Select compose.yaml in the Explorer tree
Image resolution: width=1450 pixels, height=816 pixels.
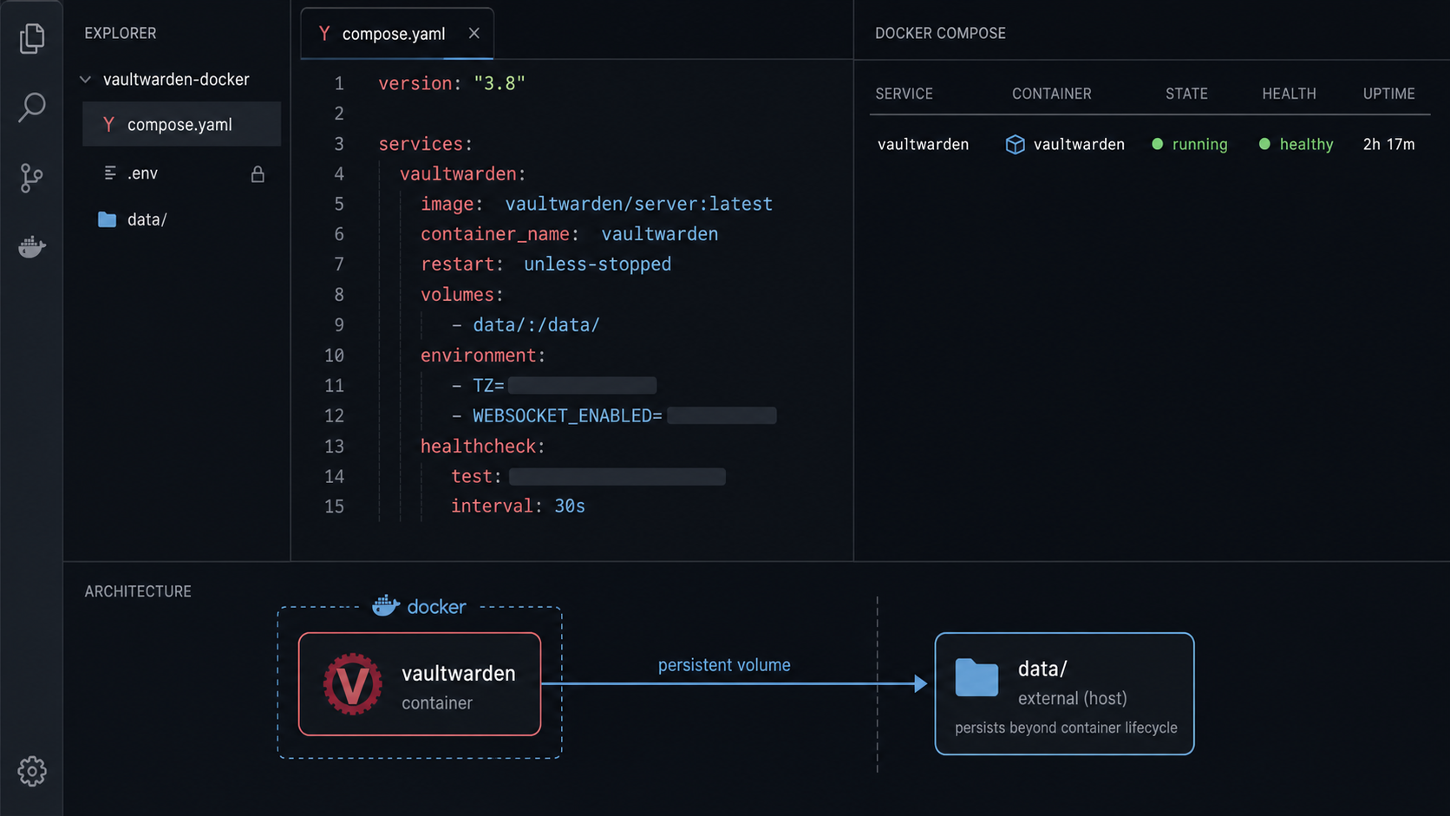tap(181, 124)
